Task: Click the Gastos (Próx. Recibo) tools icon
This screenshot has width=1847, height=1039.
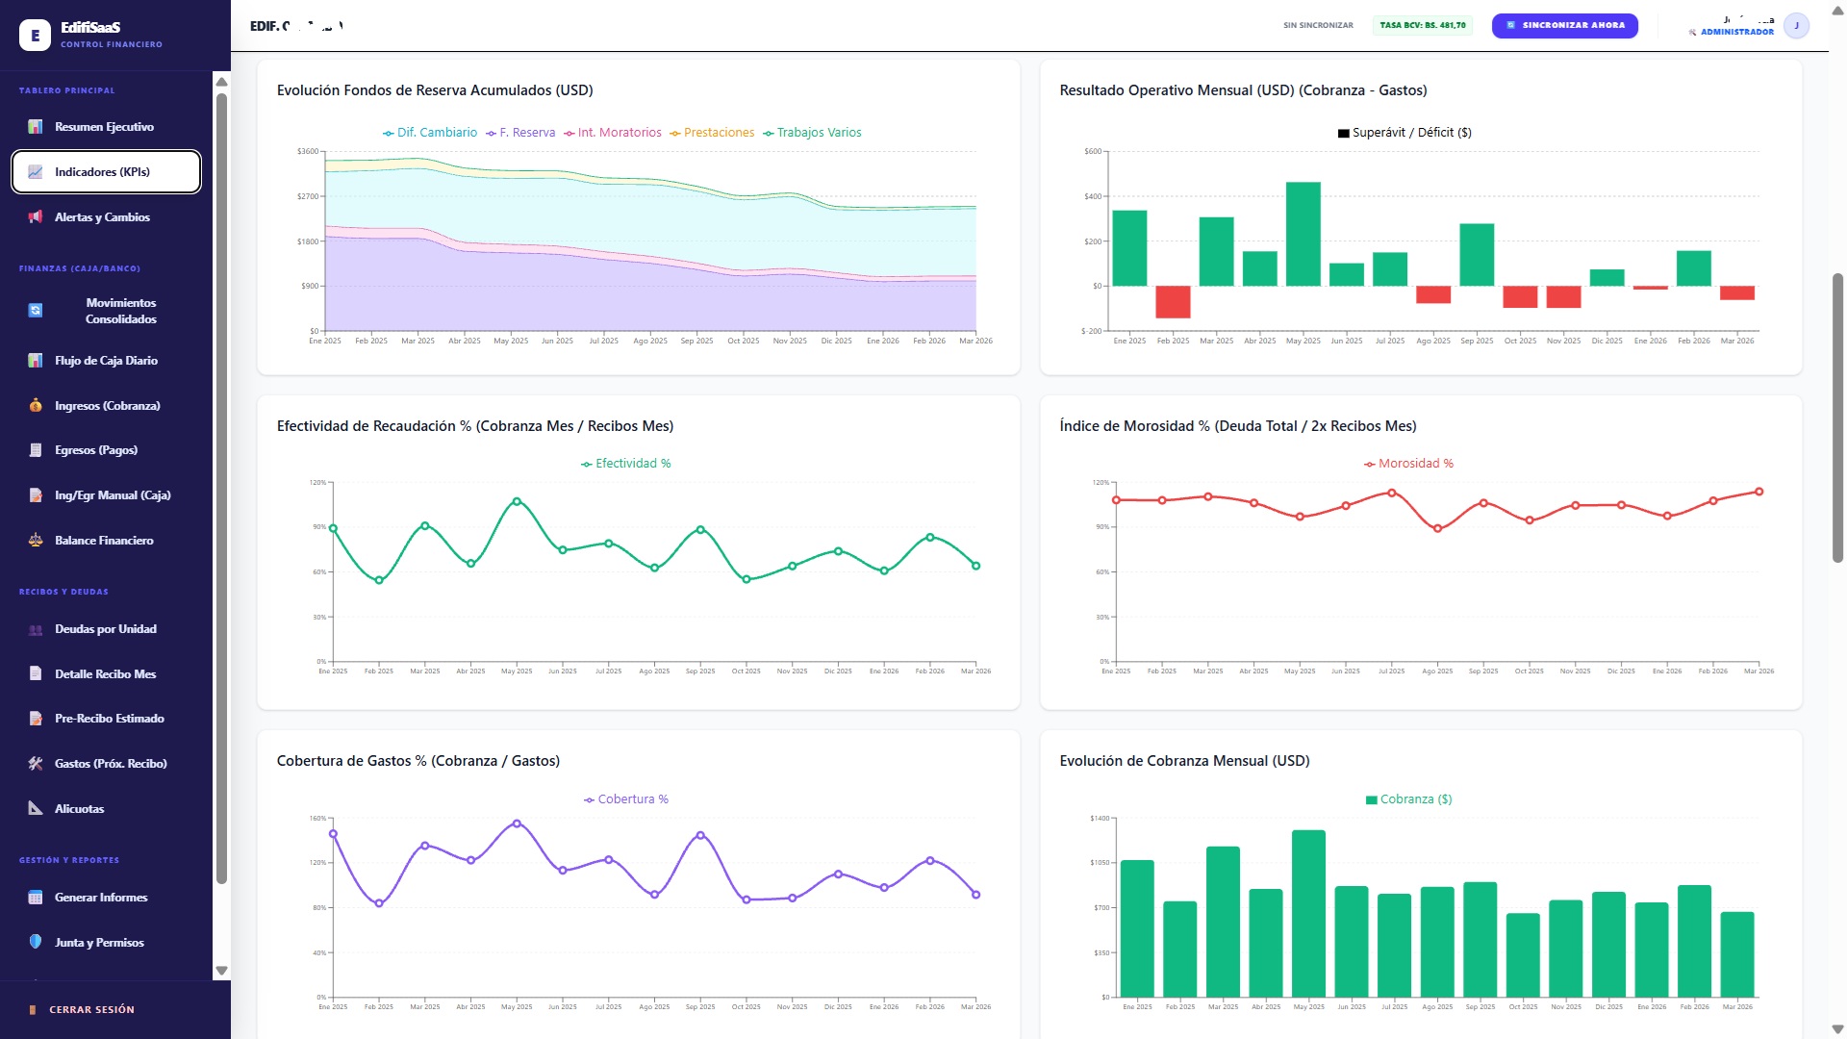Action: pyautogui.click(x=36, y=764)
